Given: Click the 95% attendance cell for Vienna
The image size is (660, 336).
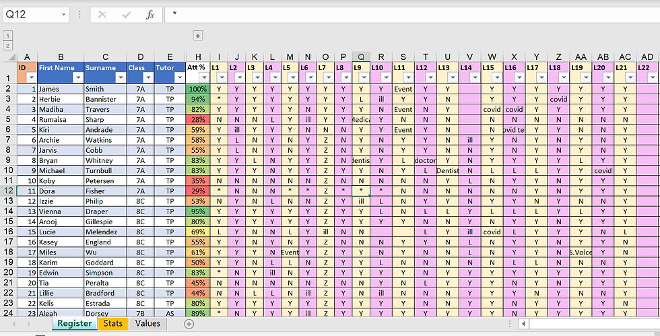Looking at the screenshot, I should coord(198,211).
